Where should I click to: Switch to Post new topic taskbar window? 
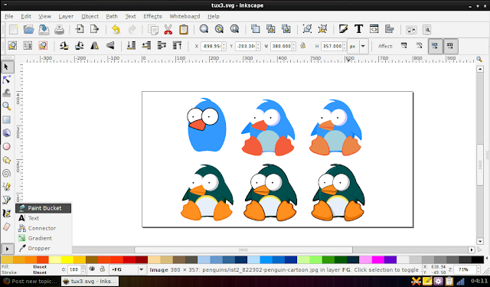(x=30, y=281)
